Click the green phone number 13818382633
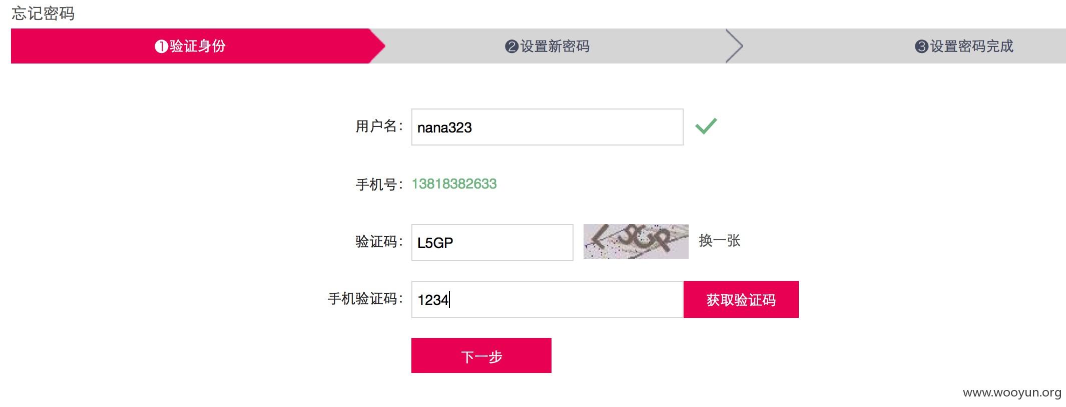Image resolution: width=1066 pixels, height=407 pixels. click(454, 184)
